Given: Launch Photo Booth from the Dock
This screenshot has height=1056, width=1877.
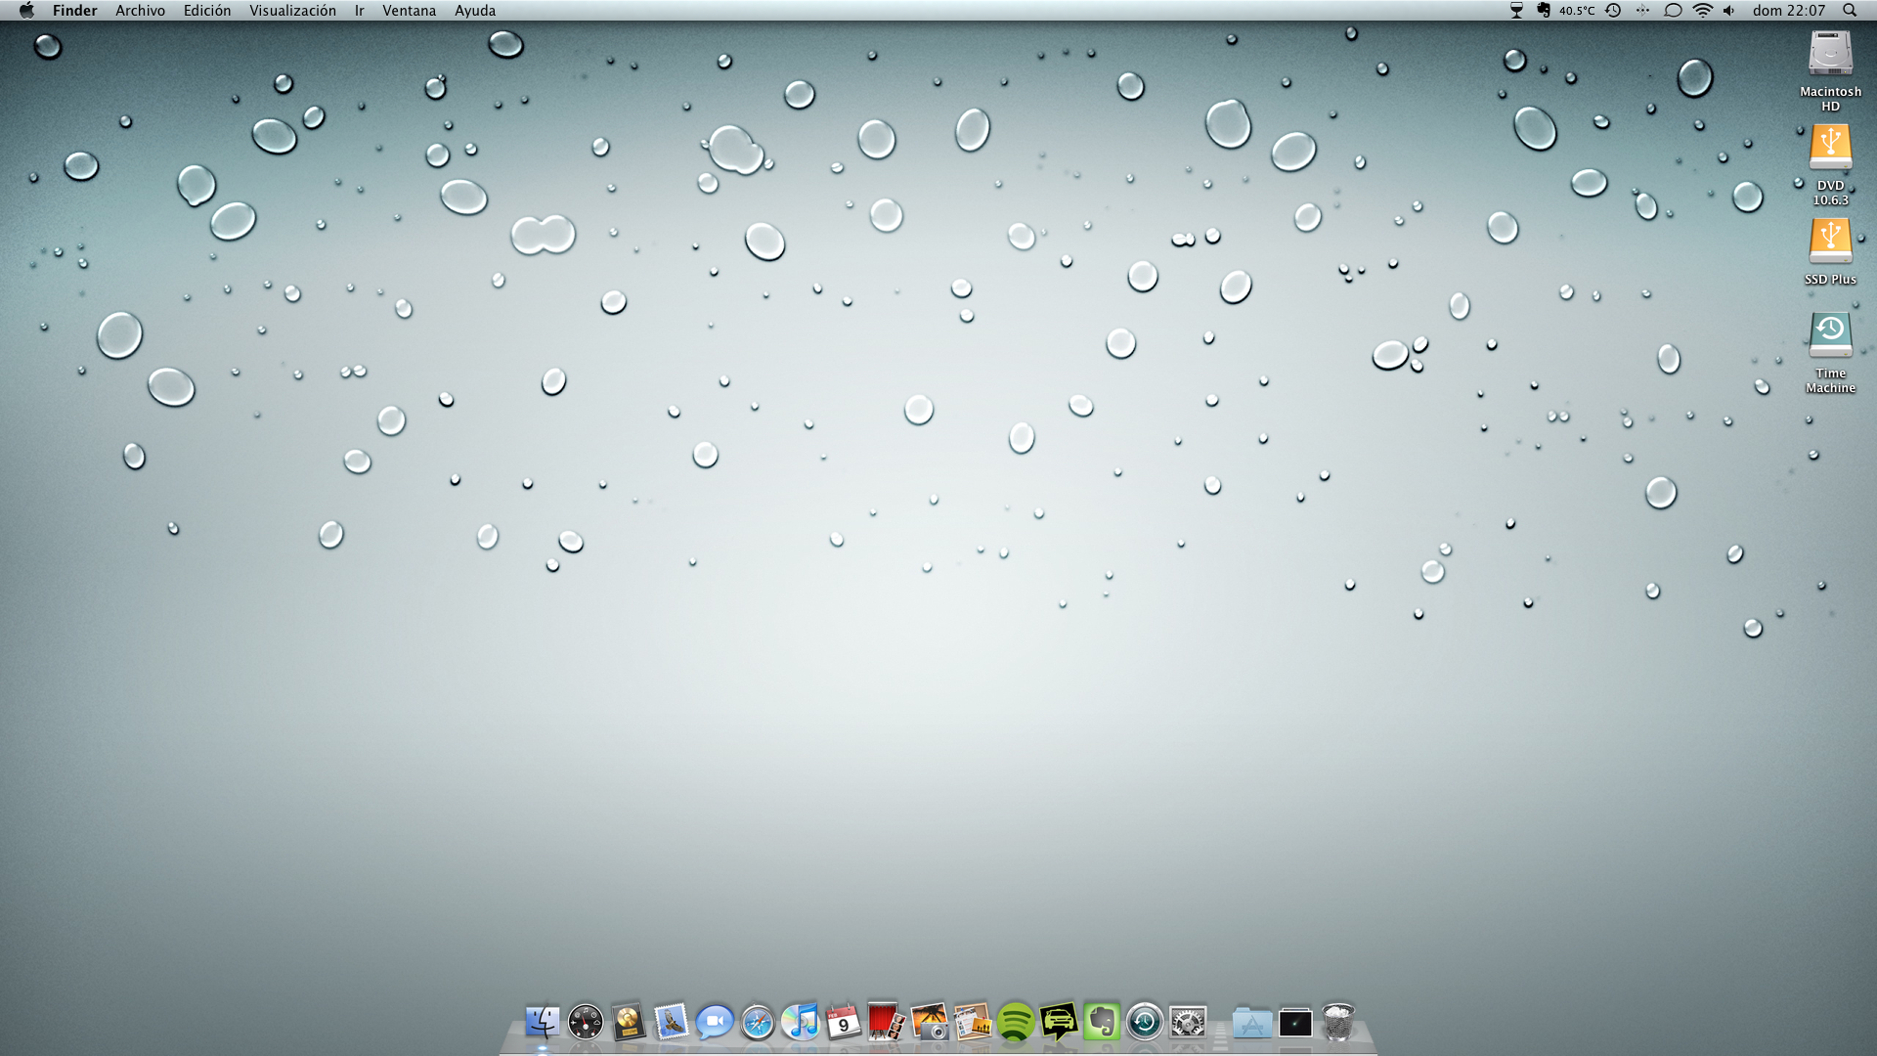Looking at the screenshot, I should point(887,1023).
